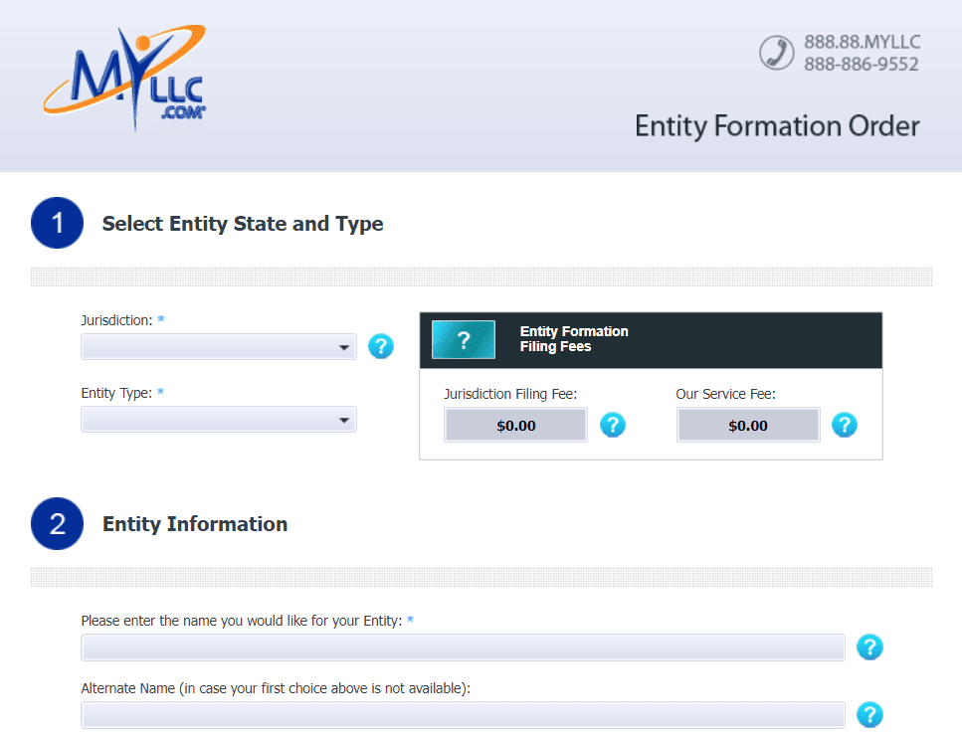Click the Entity name input field
962x738 pixels.
tap(463, 647)
